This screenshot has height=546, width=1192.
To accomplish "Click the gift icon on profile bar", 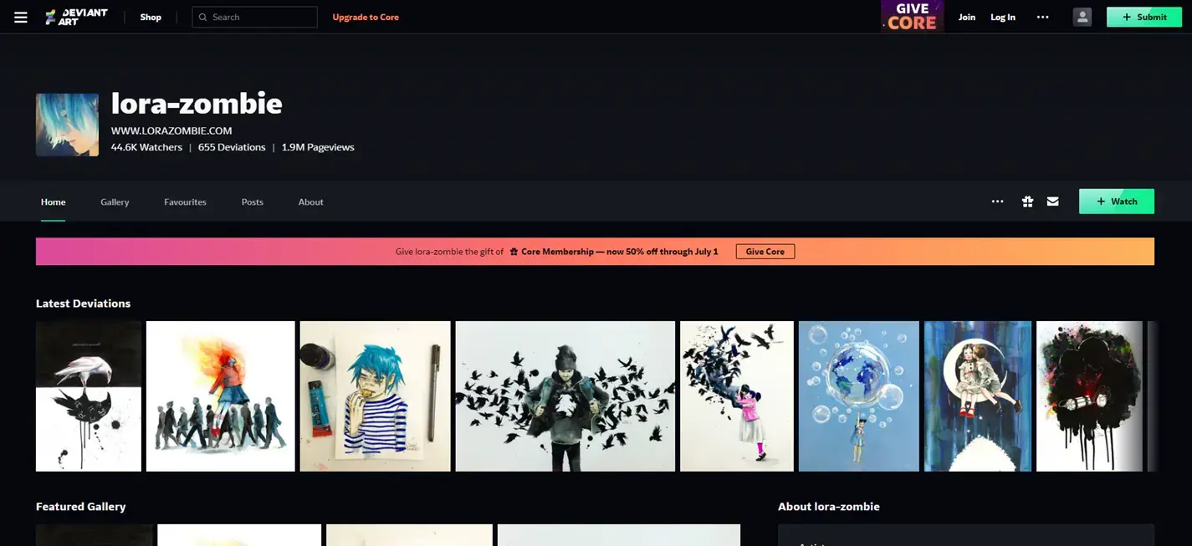I will 1027,202.
